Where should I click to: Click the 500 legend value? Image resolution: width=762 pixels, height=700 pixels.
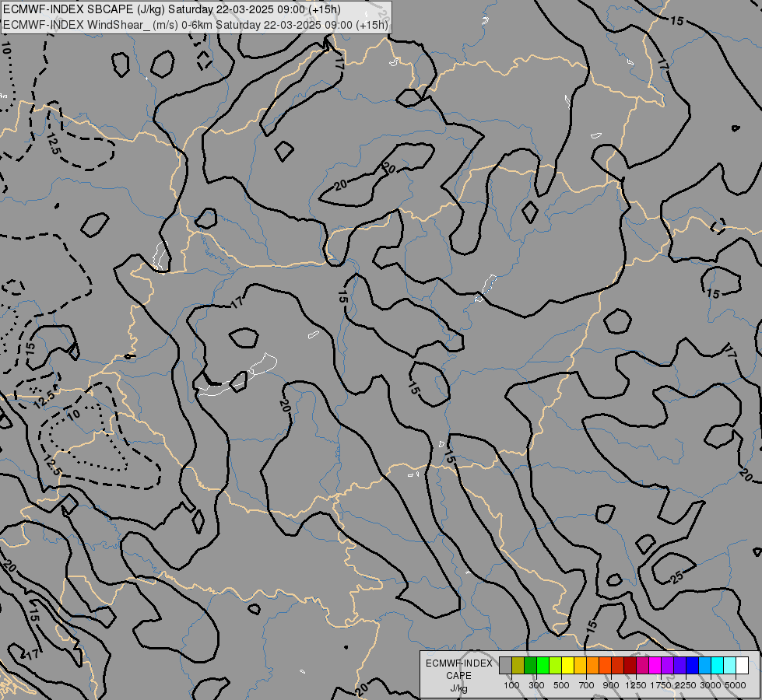click(561, 685)
